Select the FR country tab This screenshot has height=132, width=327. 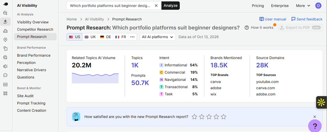(120, 37)
